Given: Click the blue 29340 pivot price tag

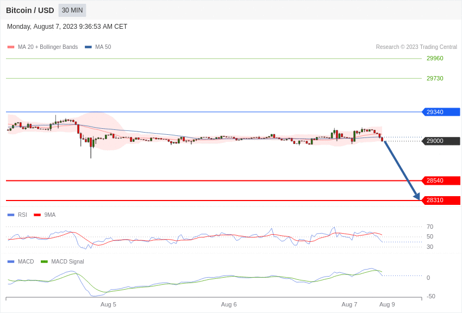Looking at the screenshot, I should point(441,112).
